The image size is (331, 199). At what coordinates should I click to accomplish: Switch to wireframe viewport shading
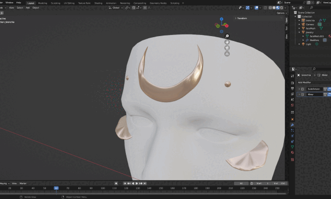tap(270, 8)
